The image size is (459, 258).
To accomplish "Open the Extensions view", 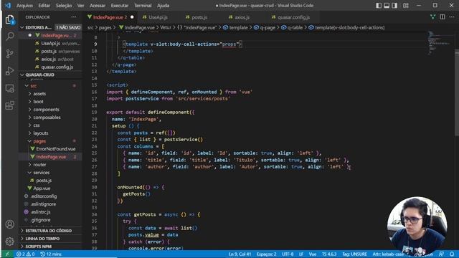I will (x=9, y=105).
